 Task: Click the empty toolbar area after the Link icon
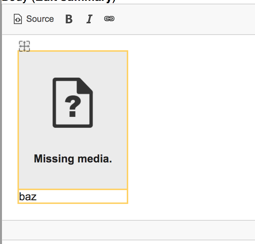pos(184,19)
